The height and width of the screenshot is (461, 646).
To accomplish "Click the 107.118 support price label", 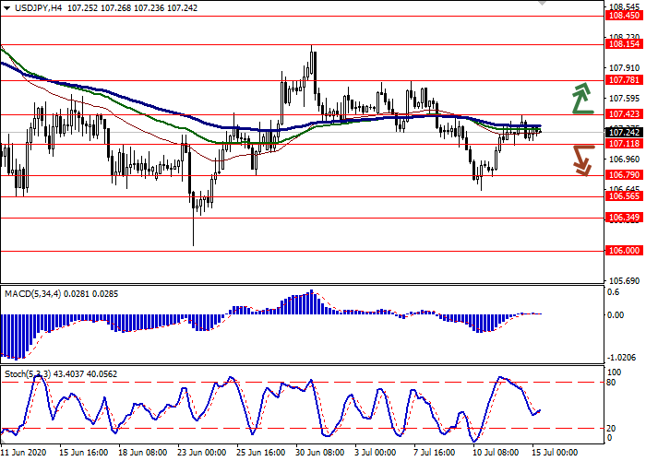I will click(x=625, y=144).
